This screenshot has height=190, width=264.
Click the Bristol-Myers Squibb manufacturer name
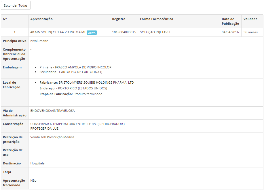coord(96,82)
